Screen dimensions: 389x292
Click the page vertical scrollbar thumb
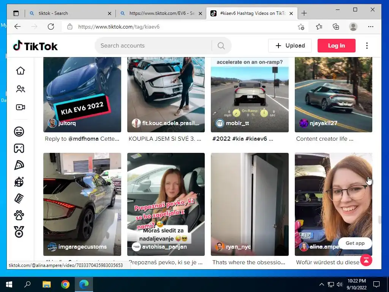379,220
